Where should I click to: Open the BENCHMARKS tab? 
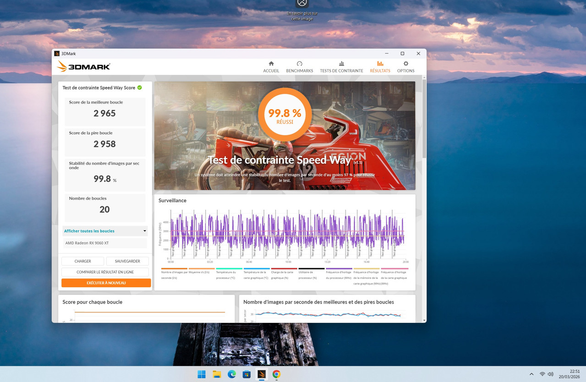click(299, 67)
